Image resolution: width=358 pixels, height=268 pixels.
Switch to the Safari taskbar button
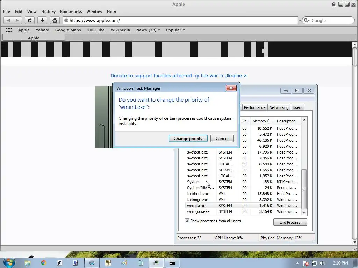click(x=92, y=263)
